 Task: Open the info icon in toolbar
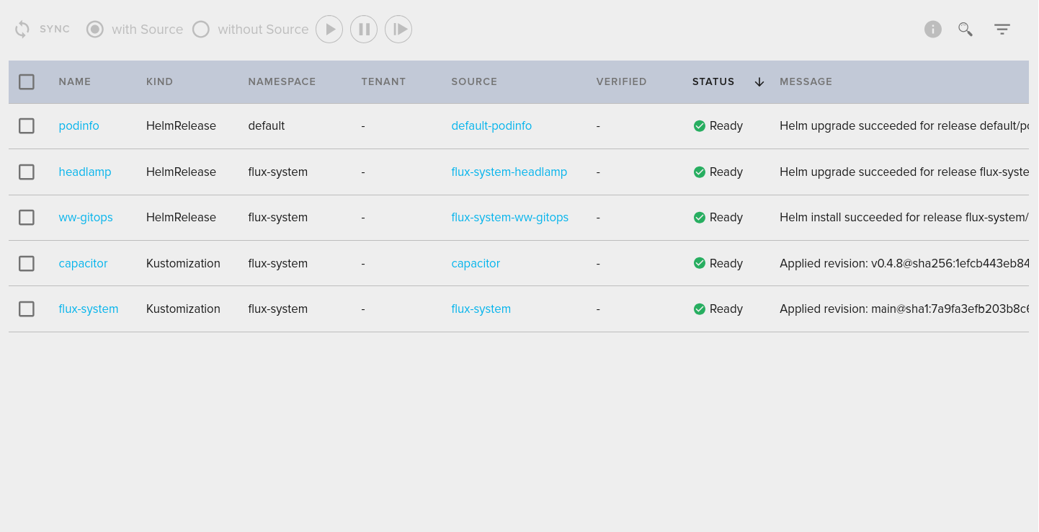pos(932,30)
